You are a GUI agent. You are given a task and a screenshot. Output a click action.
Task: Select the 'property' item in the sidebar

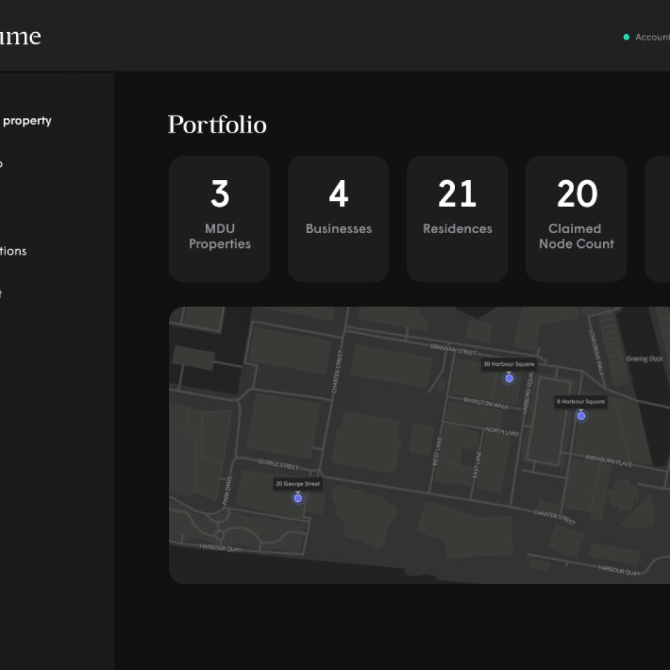pyautogui.click(x=27, y=121)
